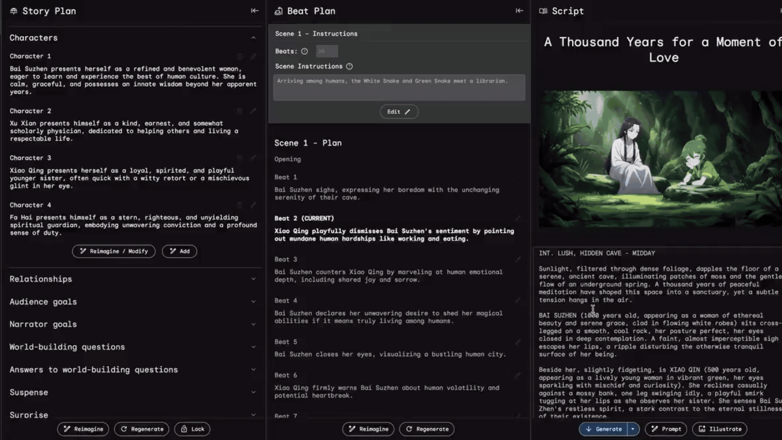Click the pencil icon beside Beat 2
The image size is (782, 440).
tap(518, 218)
